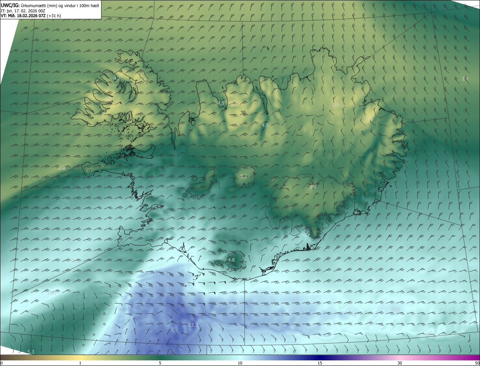Click the "1" tick on the color scale
The height and width of the screenshot is (366, 480).
pyautogui.click(x=80, y=363)
